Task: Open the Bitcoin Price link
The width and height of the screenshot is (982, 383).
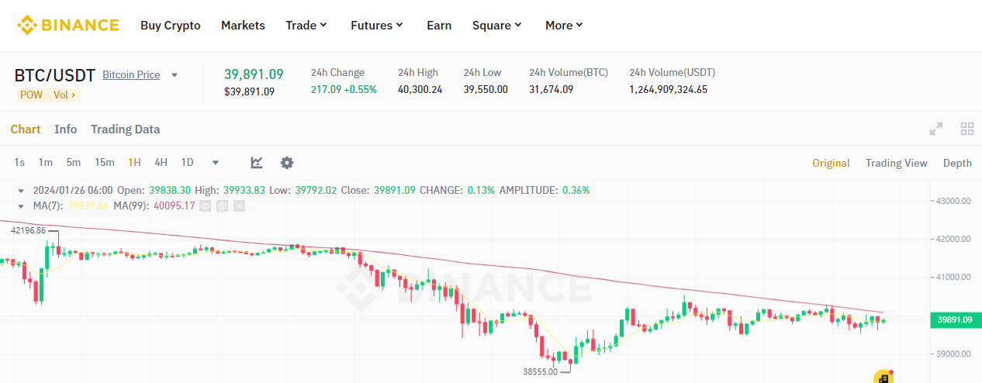Action: (x=131, y=75)
